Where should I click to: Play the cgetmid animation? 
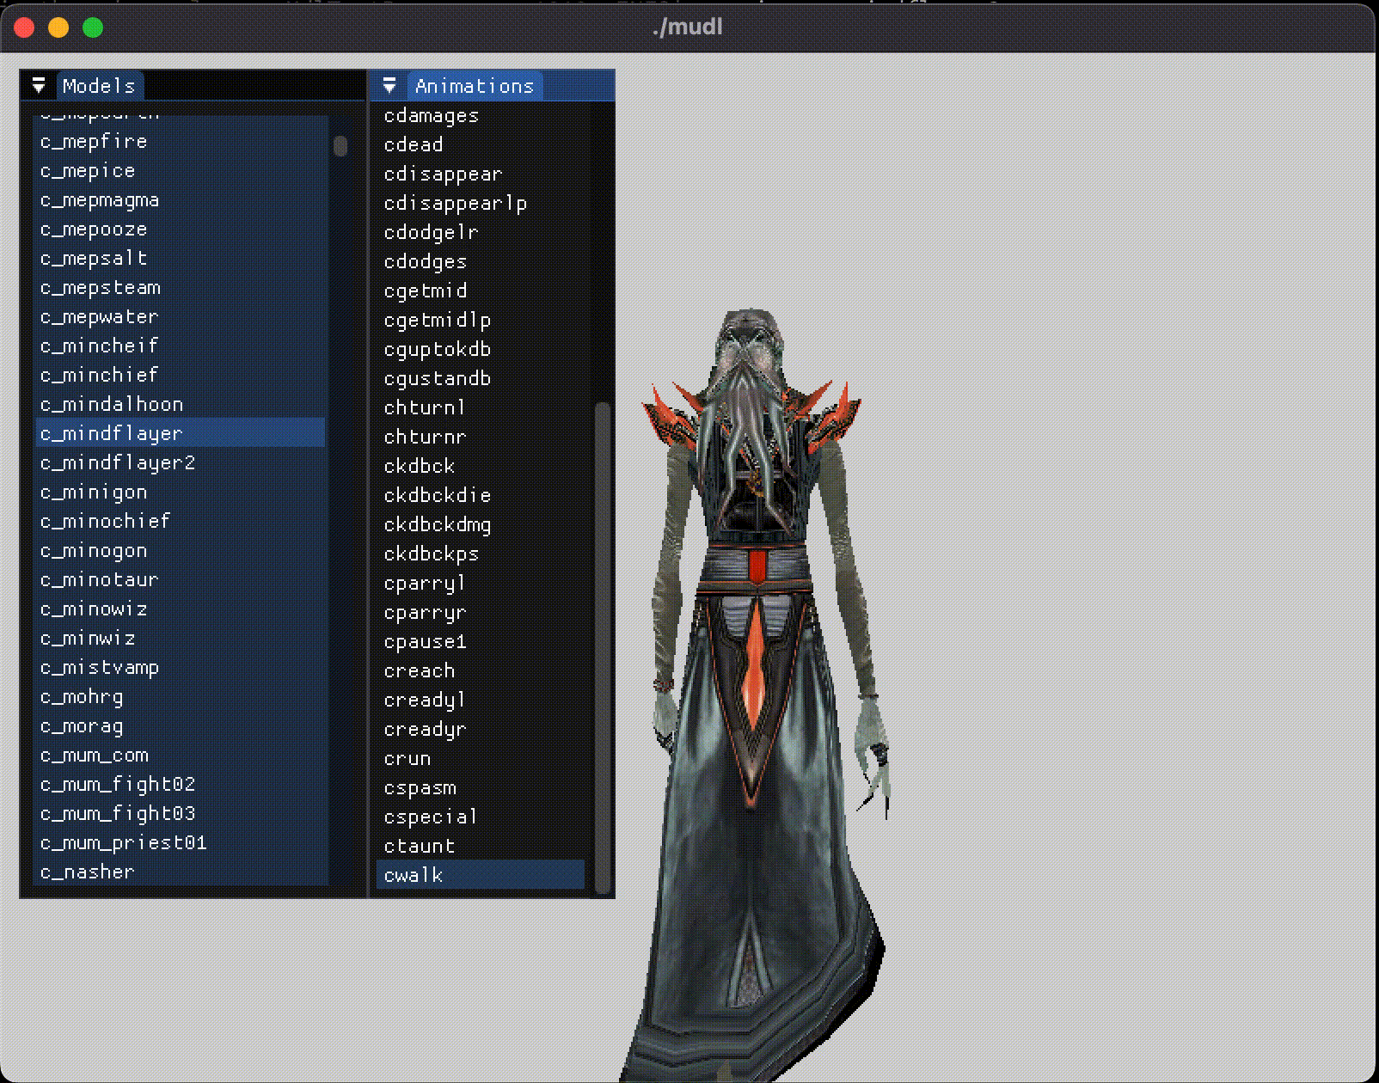click(481, 291)
